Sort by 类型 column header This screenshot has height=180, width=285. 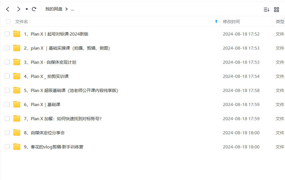pyautogui.click(x=280, y=22)
